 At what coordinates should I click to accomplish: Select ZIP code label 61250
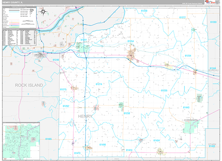point(144,11)
